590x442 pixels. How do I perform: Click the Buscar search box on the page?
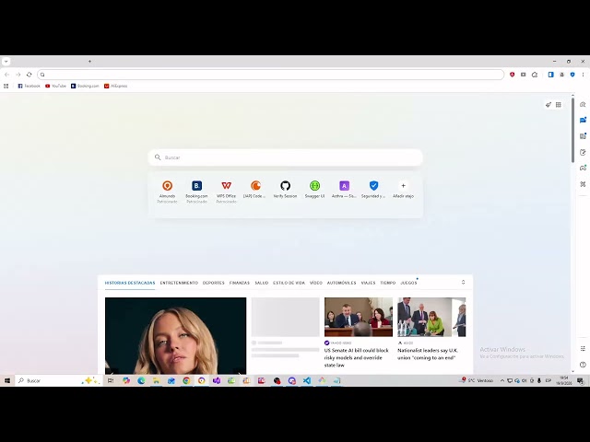tap(285, 157)
